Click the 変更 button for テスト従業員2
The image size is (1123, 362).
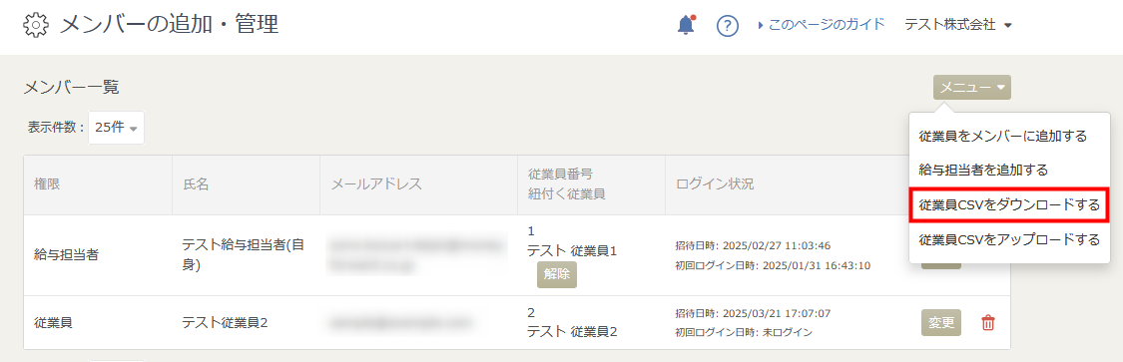click(941, 323)
